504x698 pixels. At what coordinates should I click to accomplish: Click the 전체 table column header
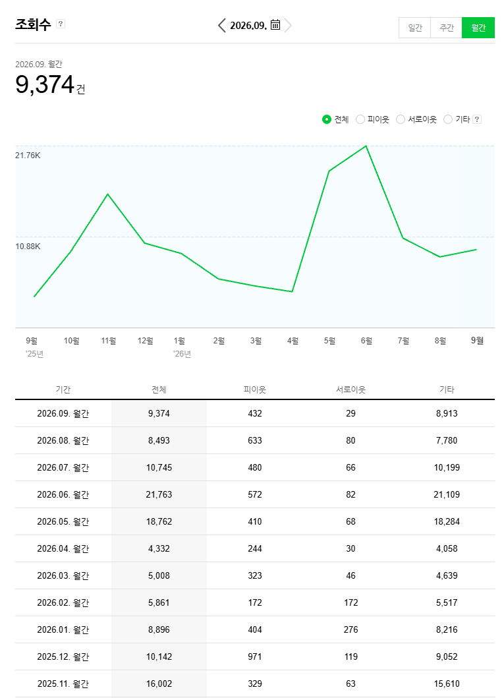[x=159, y=390]
